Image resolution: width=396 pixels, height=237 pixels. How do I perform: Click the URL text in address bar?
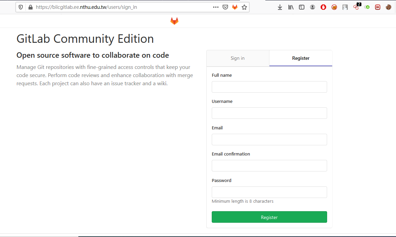(87, 7)
